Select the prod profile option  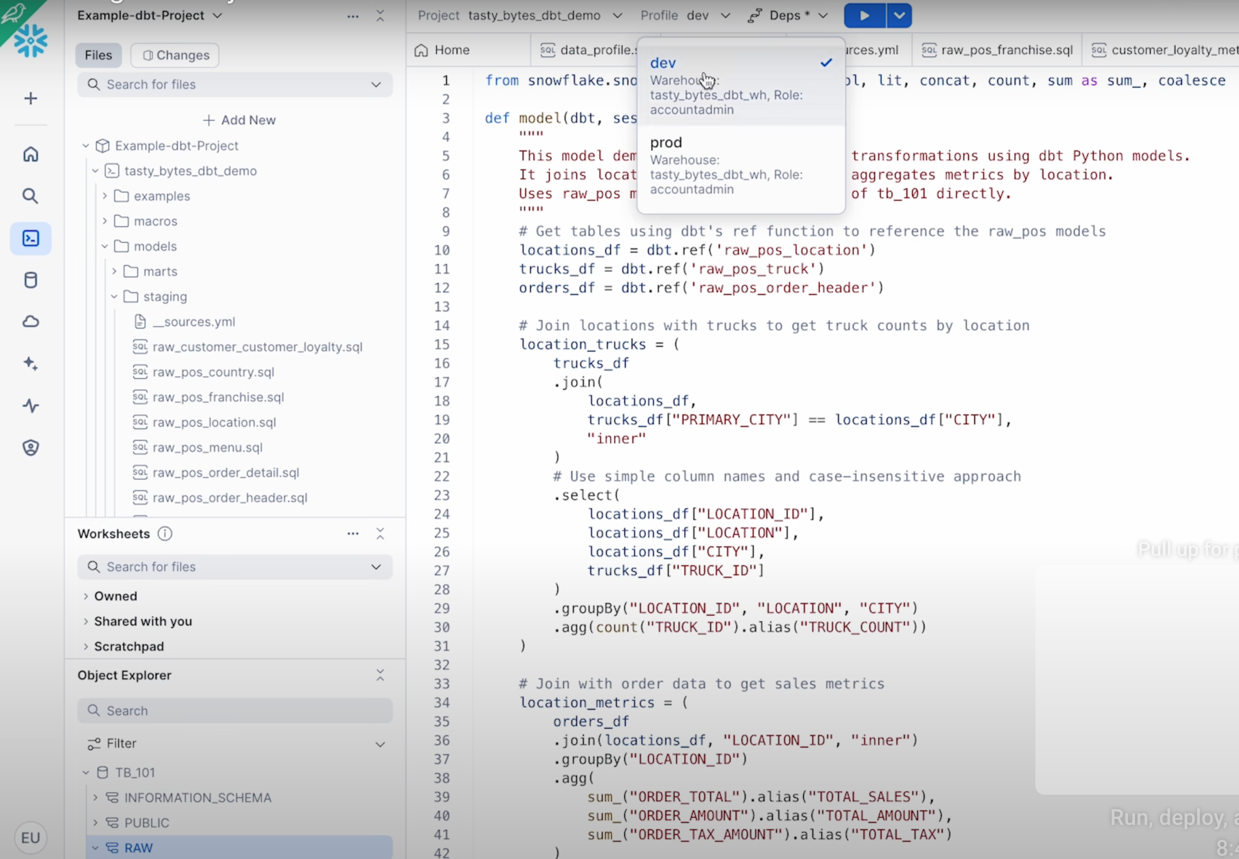tap(741, 165)
